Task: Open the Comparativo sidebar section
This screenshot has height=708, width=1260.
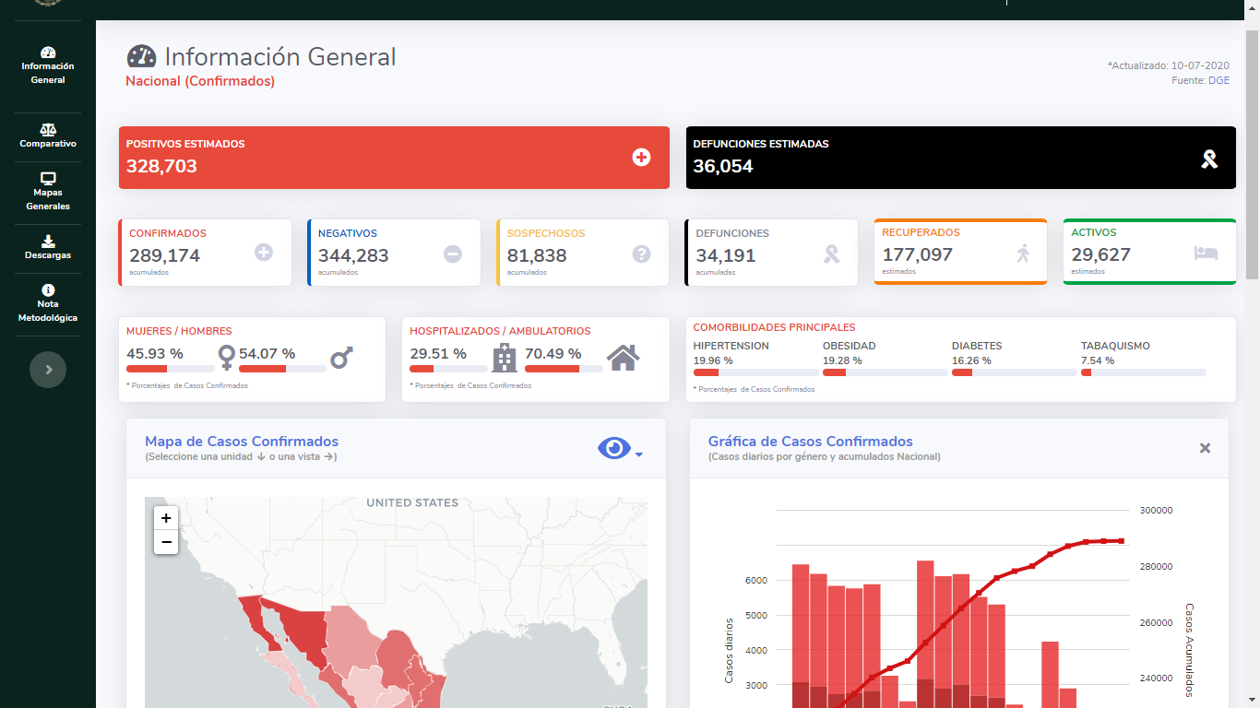Action: click(x=48, y=137)
